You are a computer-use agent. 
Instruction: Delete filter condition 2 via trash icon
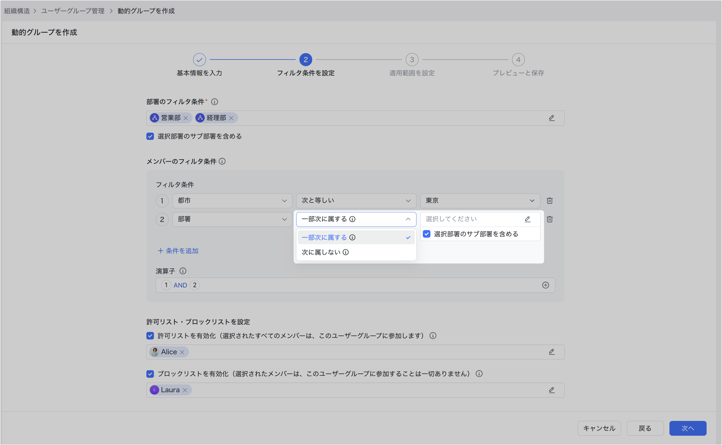coord(549,219)
